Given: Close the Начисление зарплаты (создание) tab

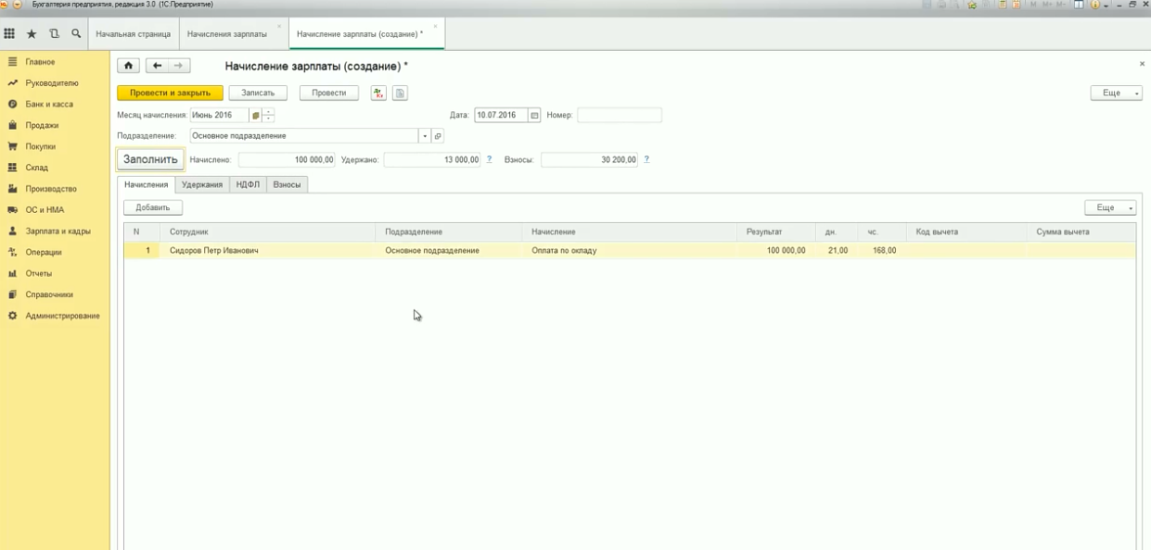Looking at the screenshot, I should 436,26.
